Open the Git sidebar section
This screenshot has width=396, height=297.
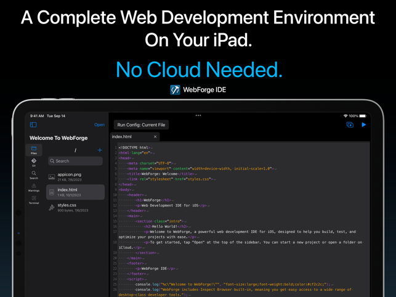pyautogui.click(x=34, y=162)
